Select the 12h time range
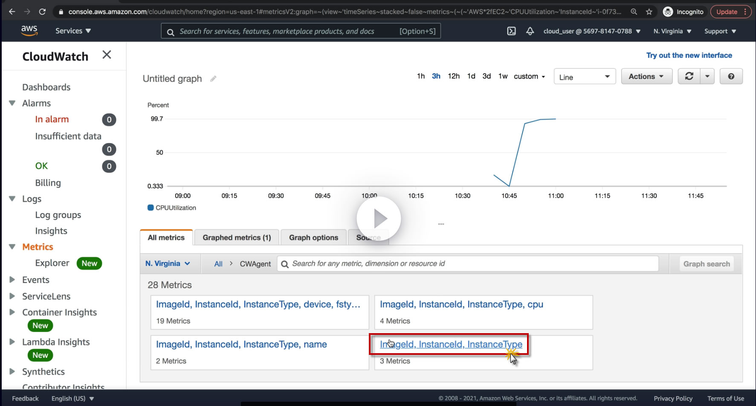Viewport: 756px width, 406px height. [x=454, y=76]
